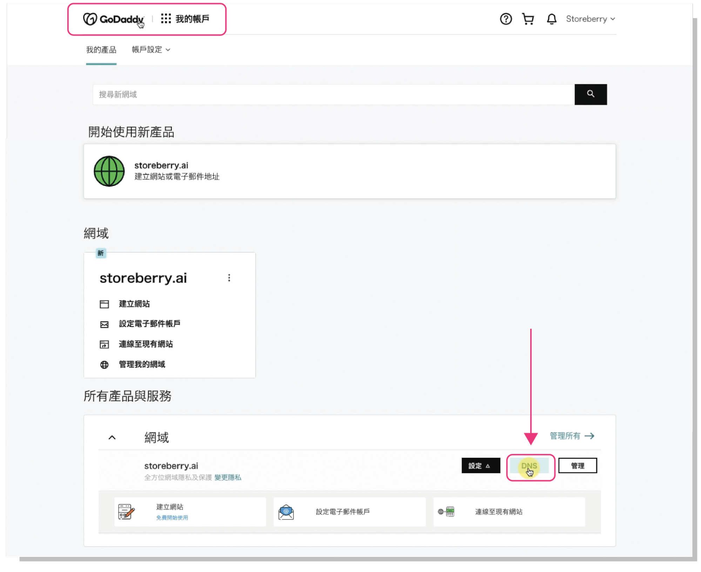Image resolution: width=701 pixels, height=572 pixels.
Task: Open the 建立網站 tile at the bottom
Action: [x=190, y=512]
